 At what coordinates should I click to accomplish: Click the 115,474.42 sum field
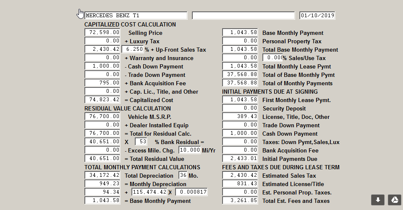pyautogui.click(x=149, y=192)
